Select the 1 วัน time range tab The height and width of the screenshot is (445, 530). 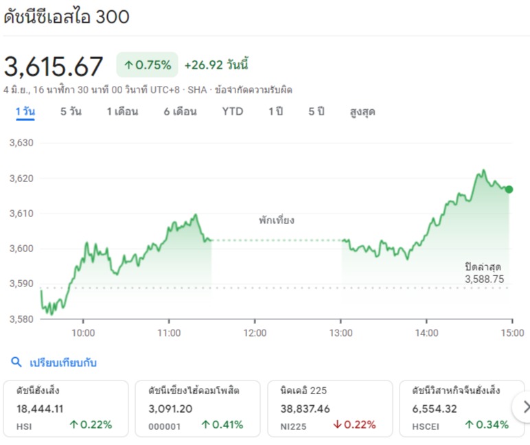[x=25, y=111]
